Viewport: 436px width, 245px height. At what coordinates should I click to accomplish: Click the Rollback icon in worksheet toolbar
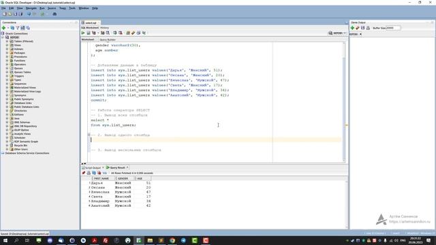point(121,33)
